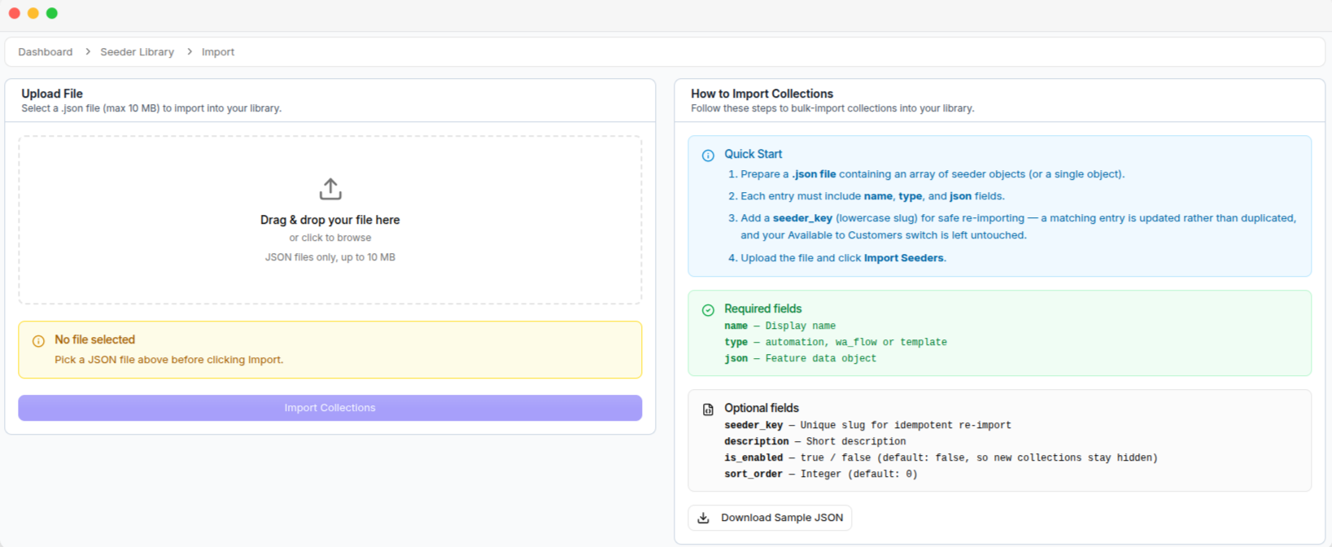
Task: Click the Quick Start heading
Action: [753, 154]
